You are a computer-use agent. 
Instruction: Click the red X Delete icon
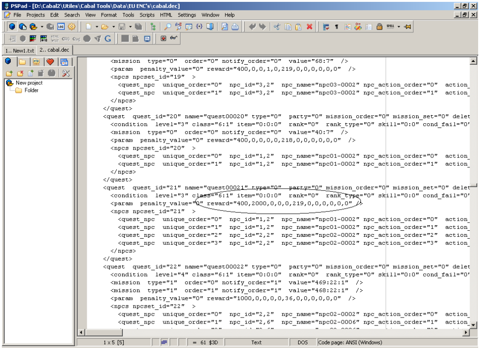point(309,27)
